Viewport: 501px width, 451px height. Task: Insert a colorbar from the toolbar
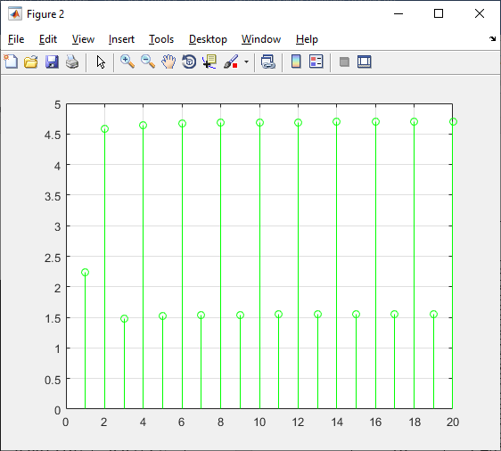296,61
